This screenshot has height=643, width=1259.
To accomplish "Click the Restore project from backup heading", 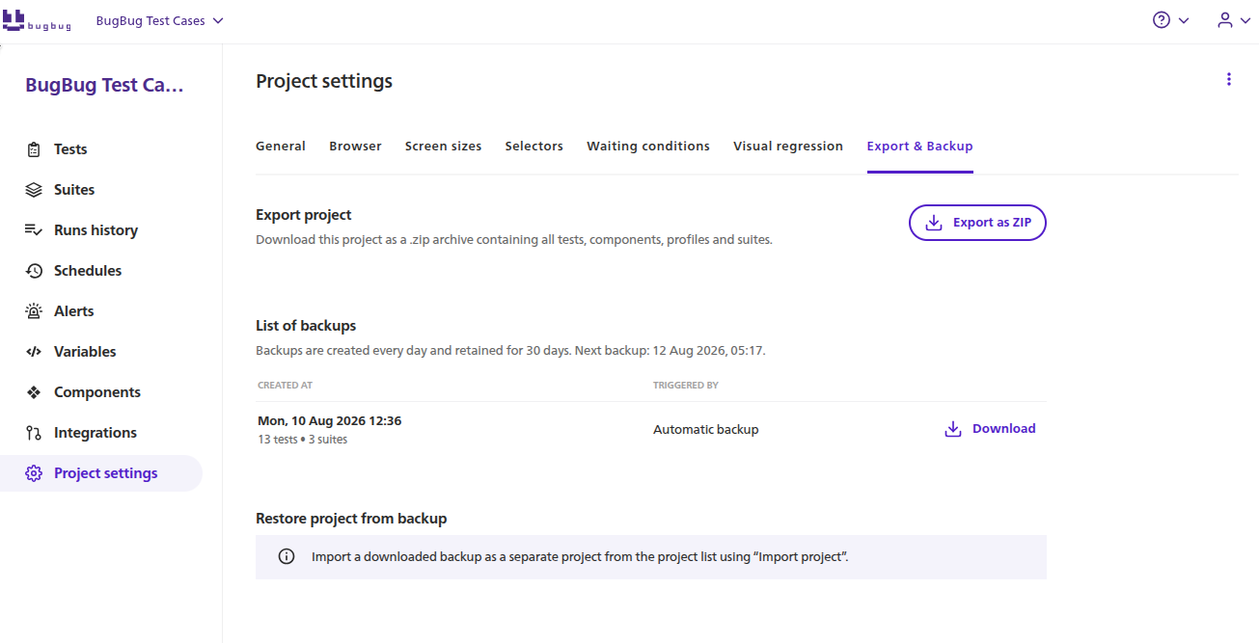I will [351, 519].
